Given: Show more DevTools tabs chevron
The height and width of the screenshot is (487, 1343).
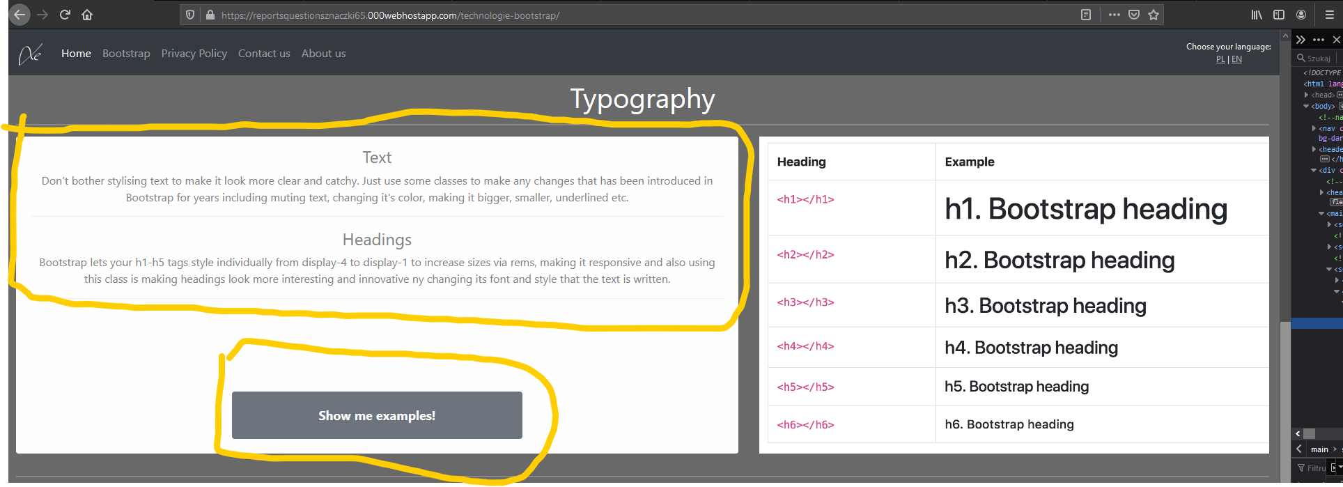Looking at the screenshot, I should pyautogui.click(x=1301, y=40).
